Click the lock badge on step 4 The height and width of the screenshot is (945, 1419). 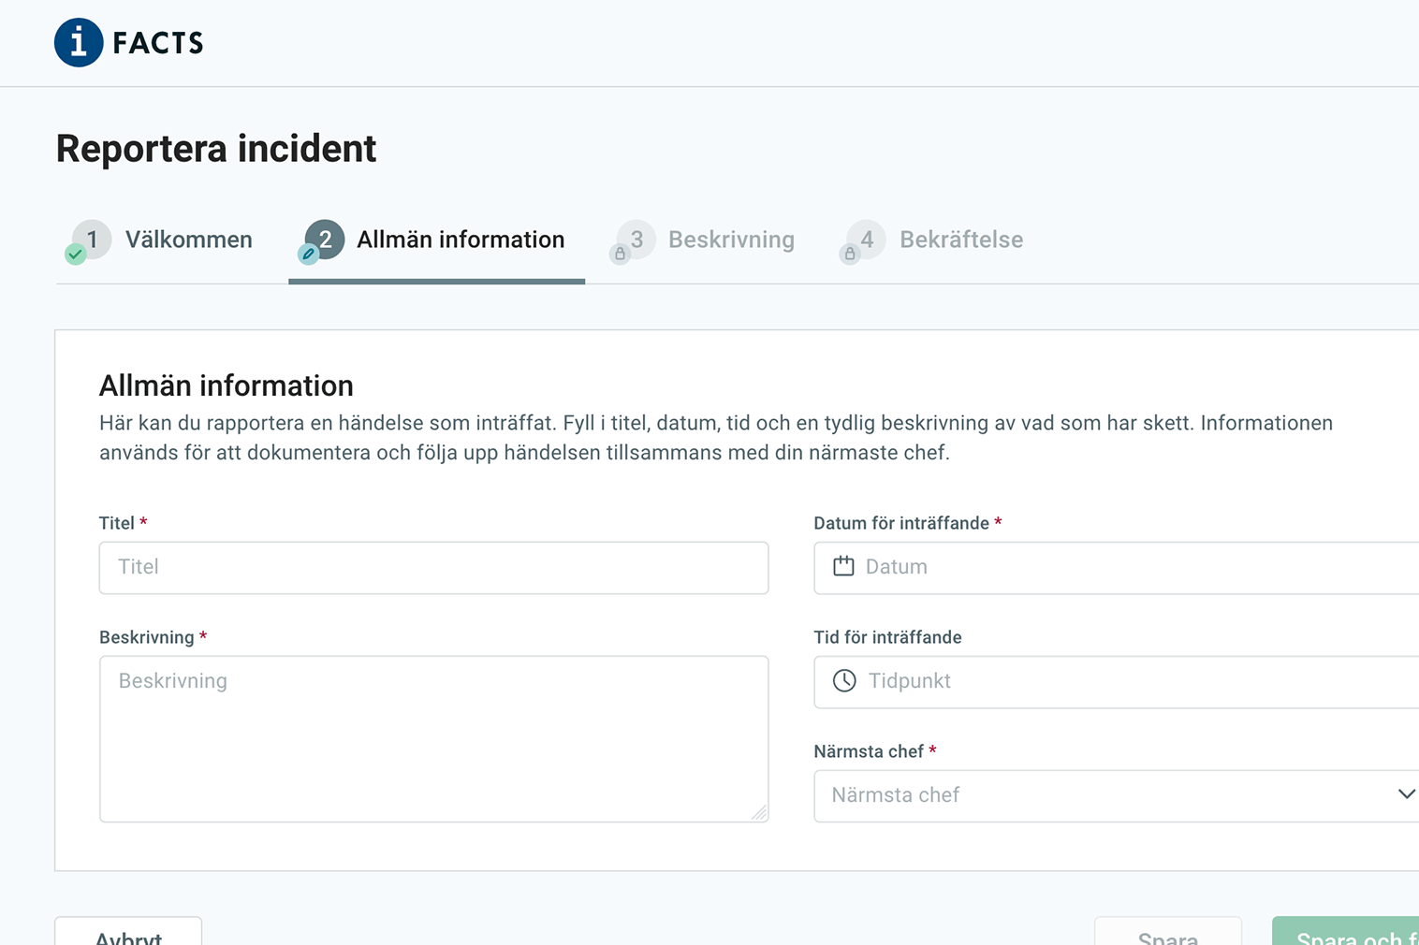[850, 254]
